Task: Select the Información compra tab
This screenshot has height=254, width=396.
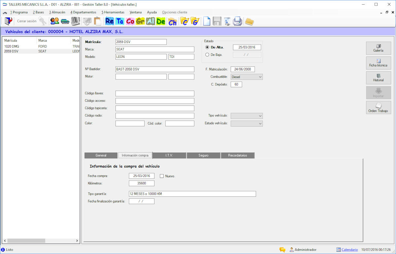Action: 135,155
